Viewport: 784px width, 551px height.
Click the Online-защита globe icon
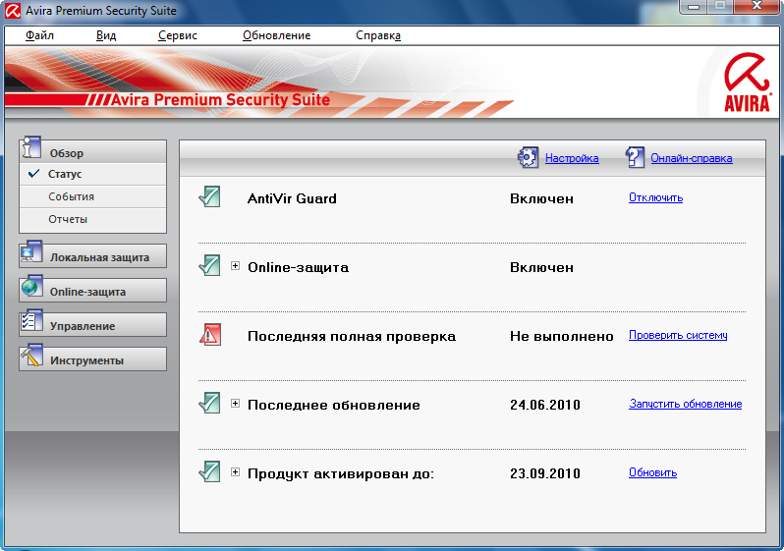(30, 288)
